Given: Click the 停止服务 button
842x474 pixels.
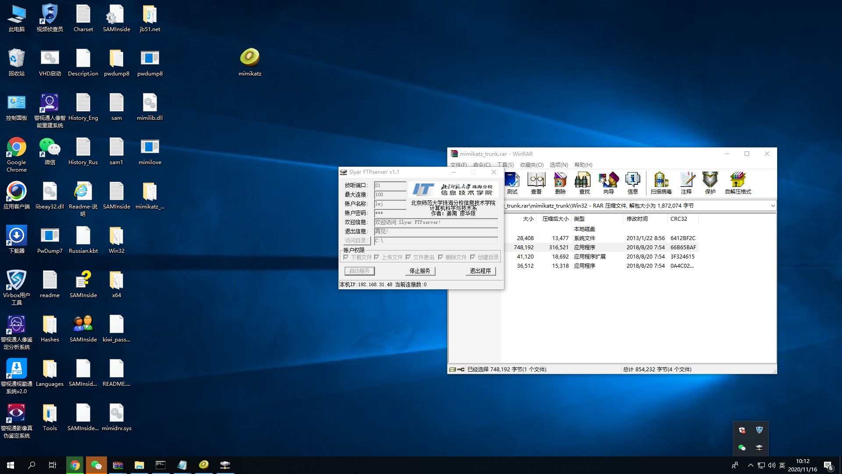Looking at the screenshot, I should 420,271.
